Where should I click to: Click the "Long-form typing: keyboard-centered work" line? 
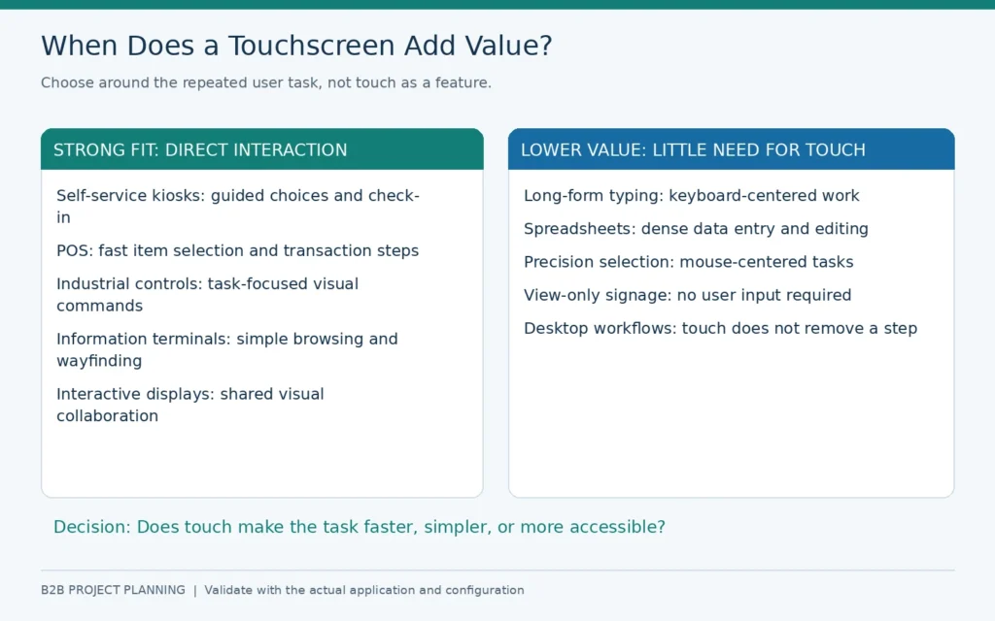(x=692, y=195)
